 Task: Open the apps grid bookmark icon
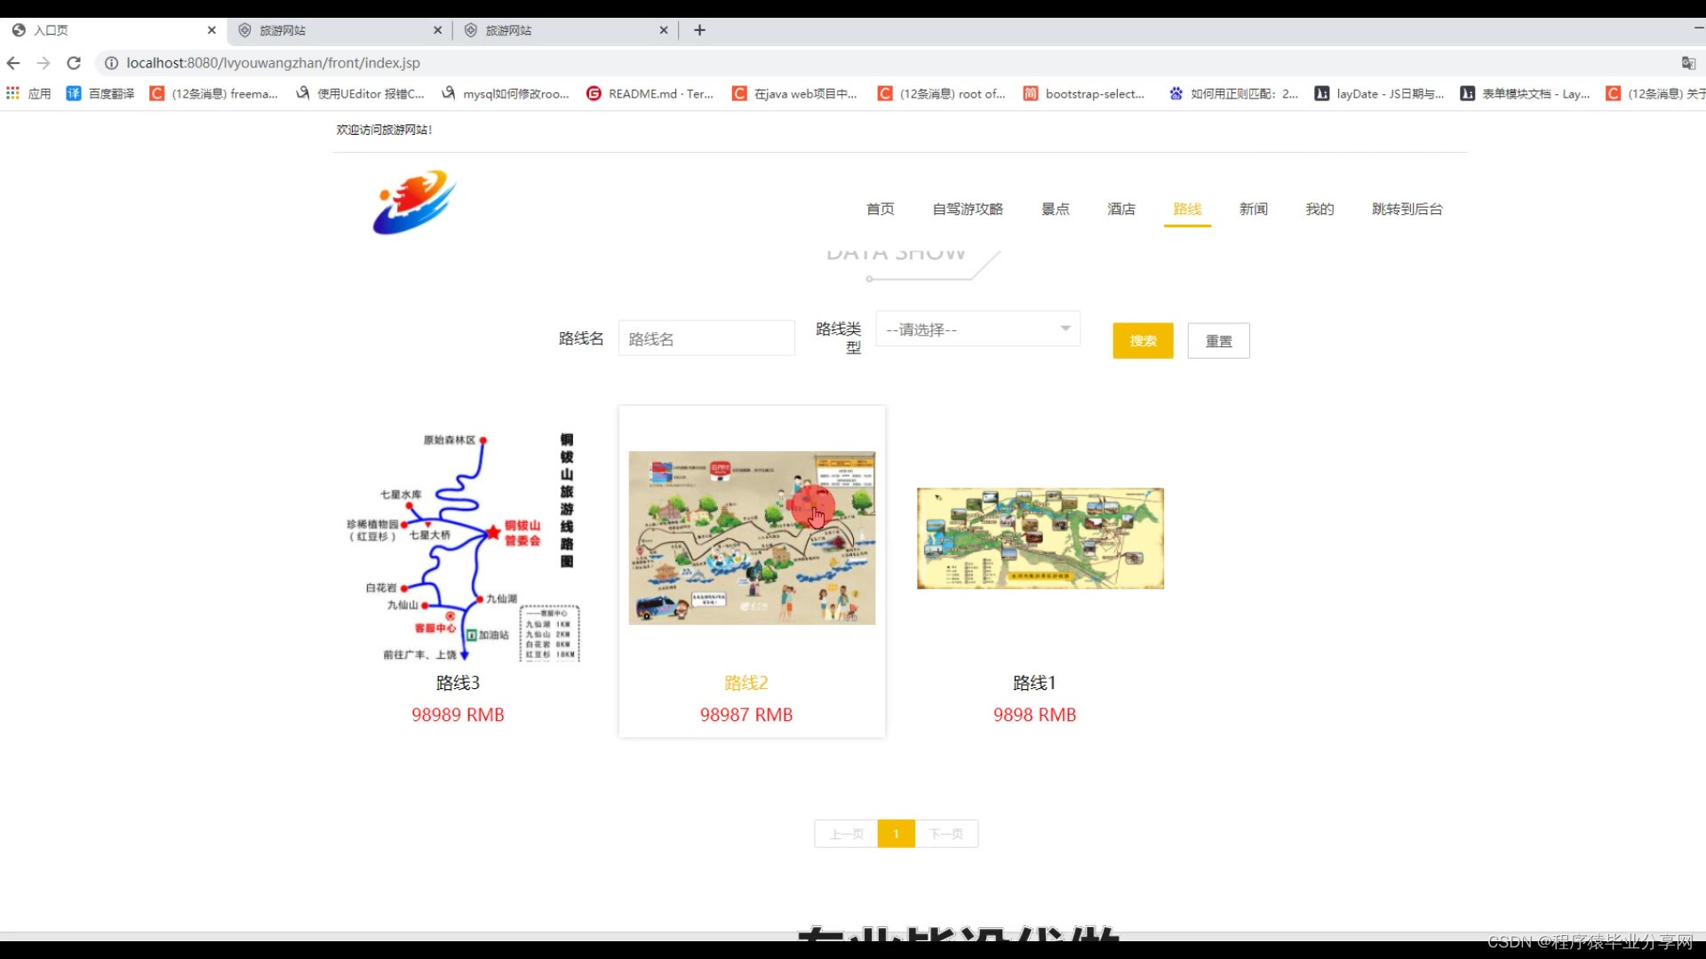coord(12,93)
